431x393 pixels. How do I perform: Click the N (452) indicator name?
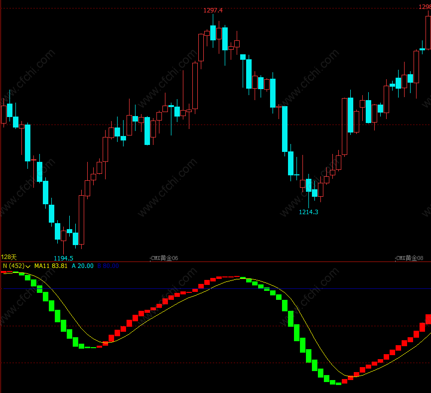(13, 266)
